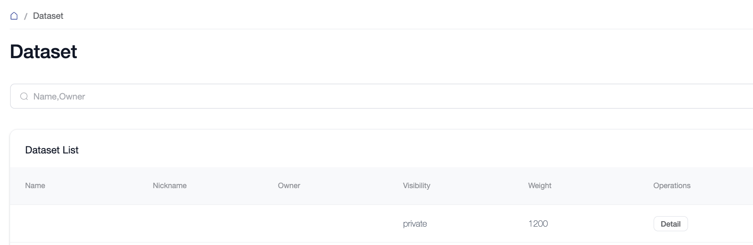Click the Dataset page heading
Image resolution: width=753 pixels, height=245 pixels.
click(44, 52)
